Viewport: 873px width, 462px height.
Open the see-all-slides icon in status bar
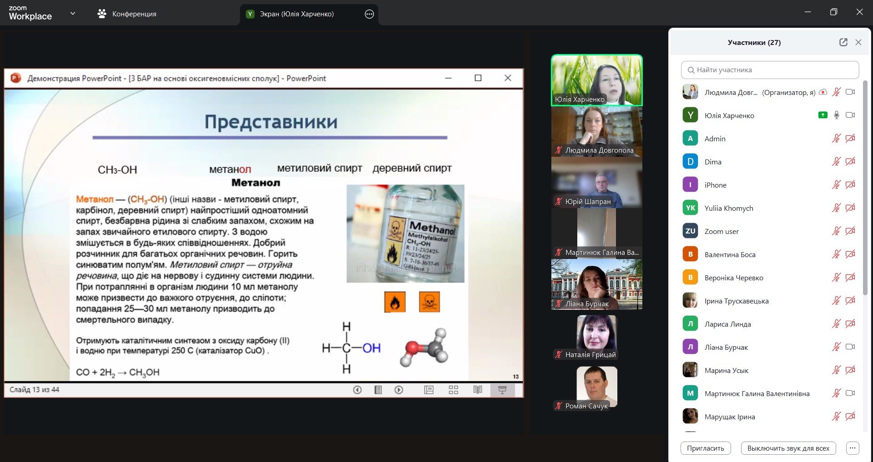pos(378,390)
